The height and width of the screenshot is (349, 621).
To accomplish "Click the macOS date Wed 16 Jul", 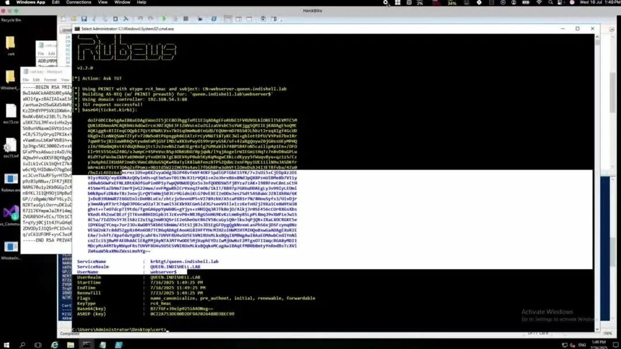I will coord(592,2).
